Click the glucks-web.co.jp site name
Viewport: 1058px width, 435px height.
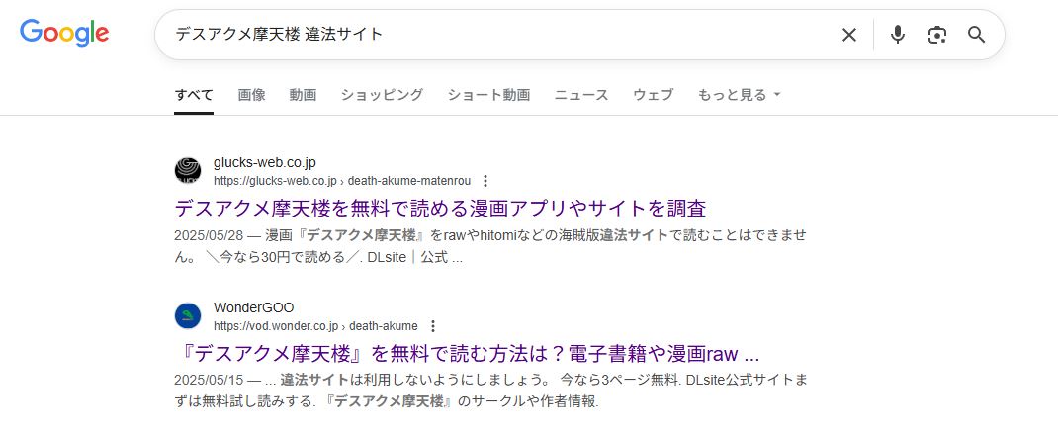(265, 162)
